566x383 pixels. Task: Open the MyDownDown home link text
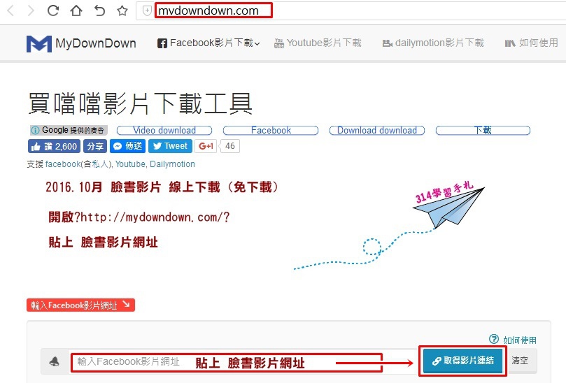coord(96,43)
